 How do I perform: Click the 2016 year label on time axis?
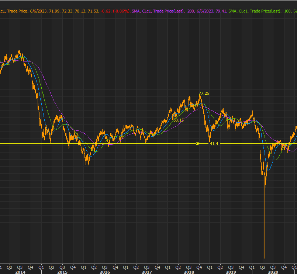pos(105,272)
